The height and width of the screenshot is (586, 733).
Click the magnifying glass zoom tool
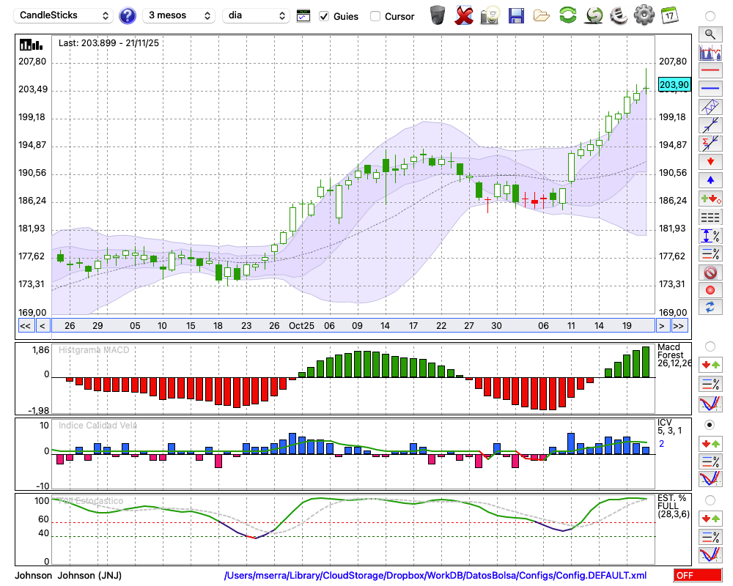click(x=710, y=34)
